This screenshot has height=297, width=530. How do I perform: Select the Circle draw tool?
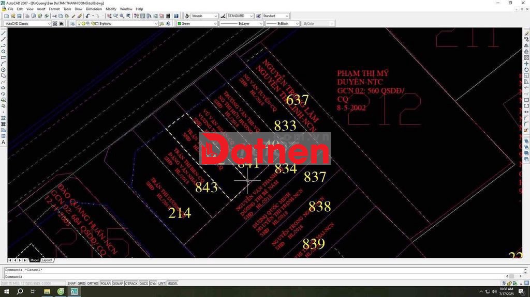click(x=4, y=70)
